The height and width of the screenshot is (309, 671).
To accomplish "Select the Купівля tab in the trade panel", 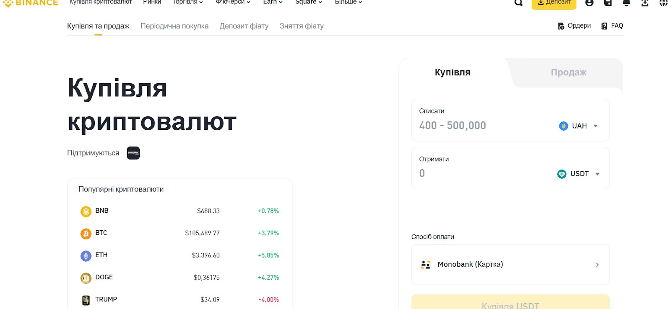I will (453, 72).
